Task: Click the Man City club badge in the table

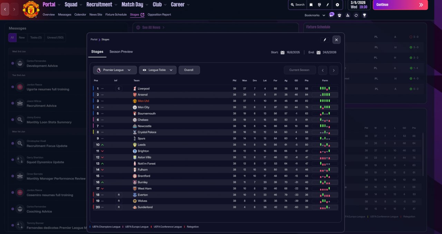Action: point(135,107)
